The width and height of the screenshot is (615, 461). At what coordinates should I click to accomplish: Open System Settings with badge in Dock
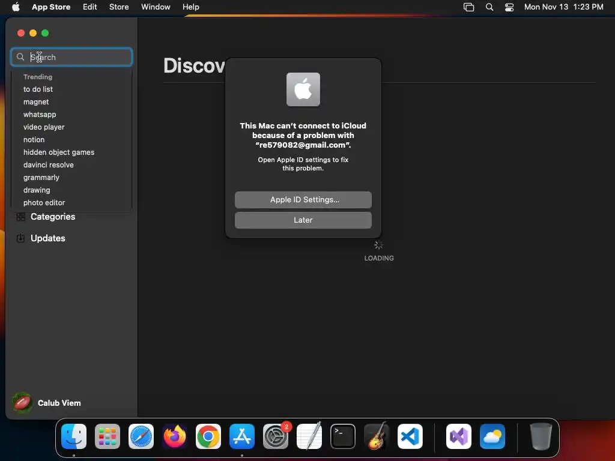[276, 436]
